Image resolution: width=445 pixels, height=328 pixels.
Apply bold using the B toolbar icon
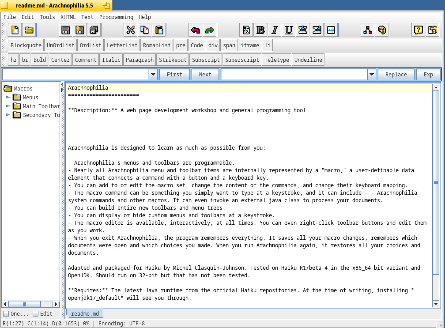point(260,30)
